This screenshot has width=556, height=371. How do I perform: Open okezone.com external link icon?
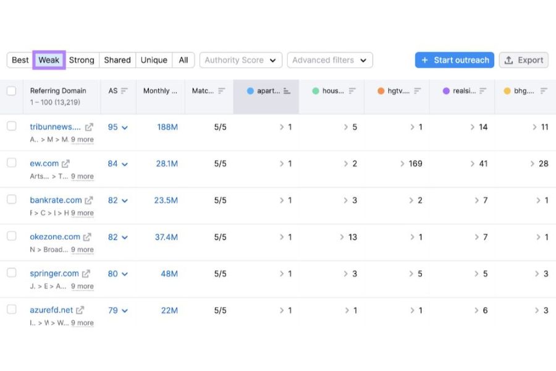[87, 237]
